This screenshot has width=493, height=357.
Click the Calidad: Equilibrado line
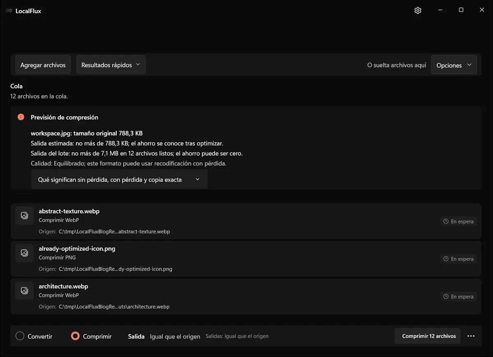[129, 163]
